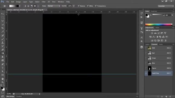
Task: Select the Hand tool
Action: point(2,79)
